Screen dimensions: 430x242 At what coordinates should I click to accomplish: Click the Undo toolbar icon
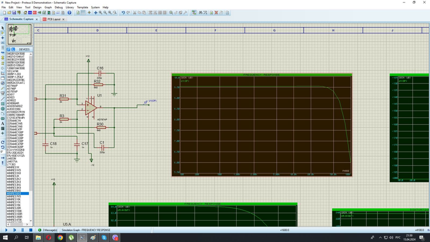[123, 13]
